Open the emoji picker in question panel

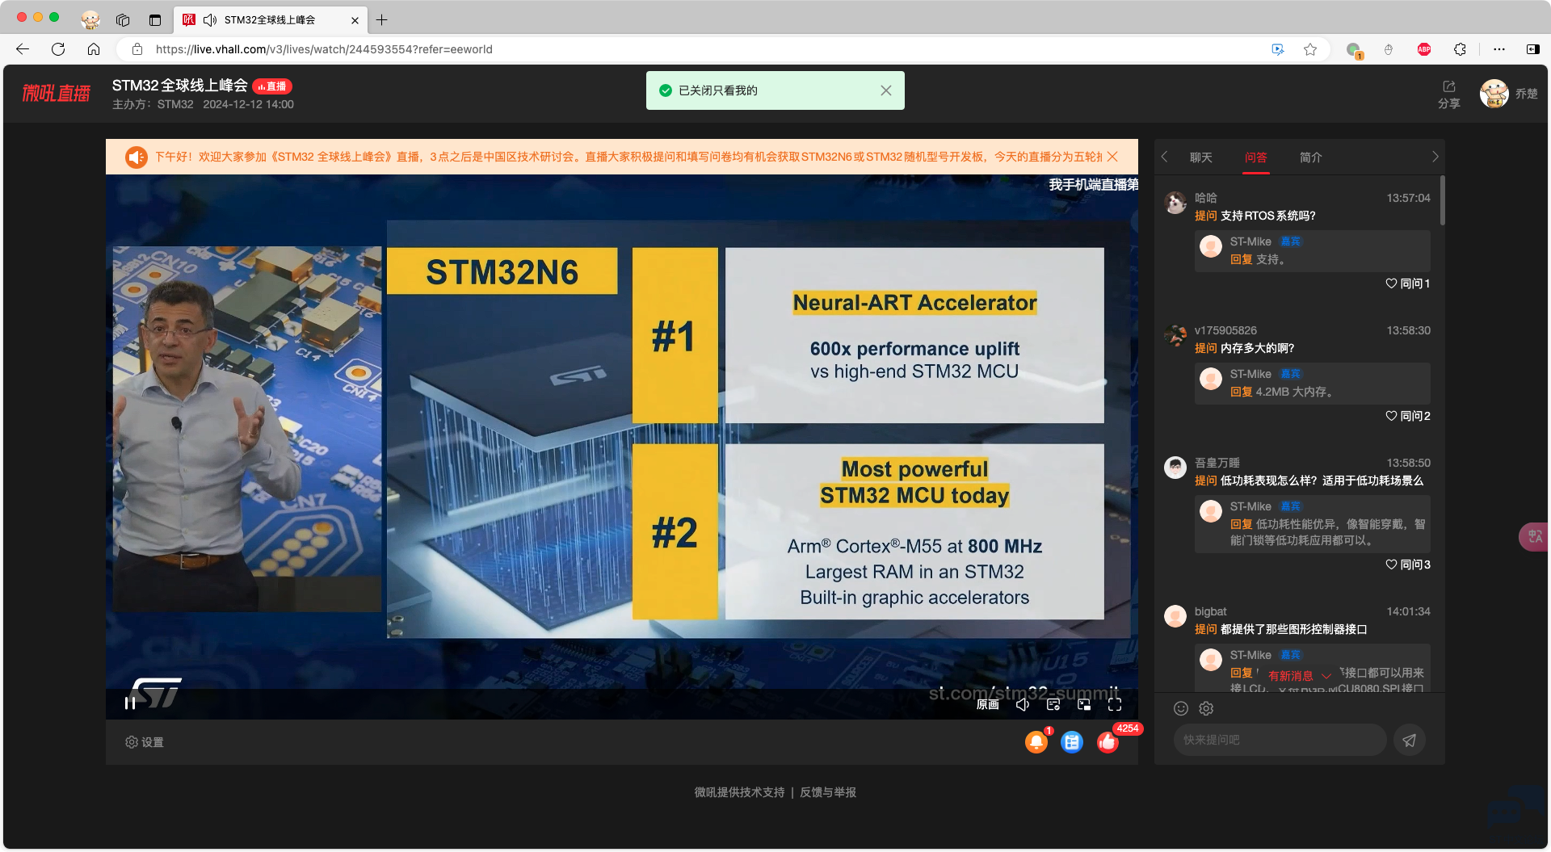click(x=1181, y=708)
